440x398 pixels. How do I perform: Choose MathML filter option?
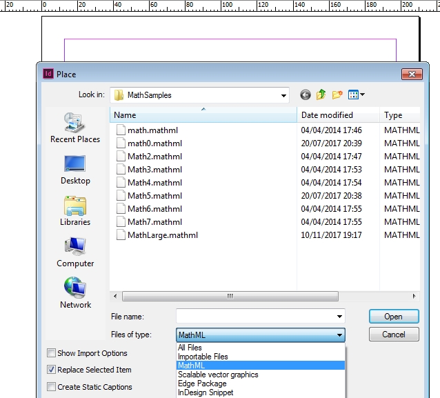[261, 366]
